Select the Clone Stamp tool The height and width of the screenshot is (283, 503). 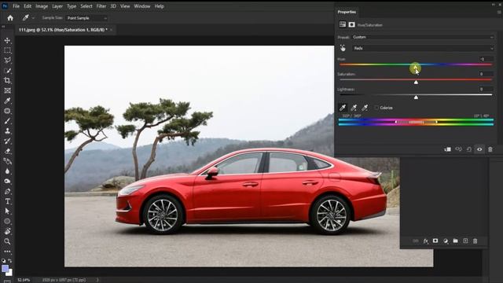pos(7,131)
